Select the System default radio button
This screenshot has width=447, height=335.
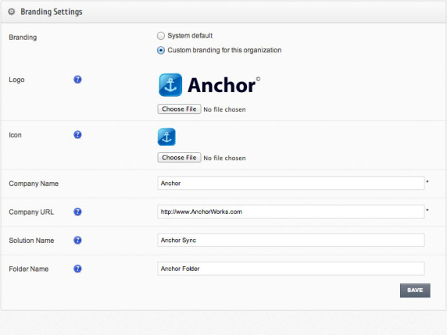(161, 36)
